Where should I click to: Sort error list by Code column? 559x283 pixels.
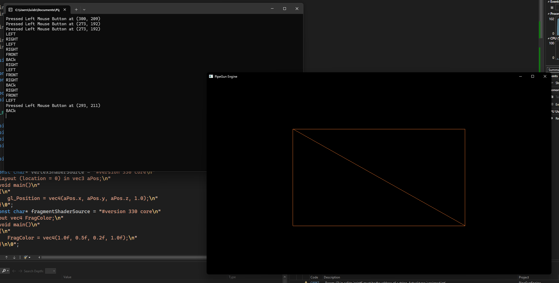[x=314, y=277]
